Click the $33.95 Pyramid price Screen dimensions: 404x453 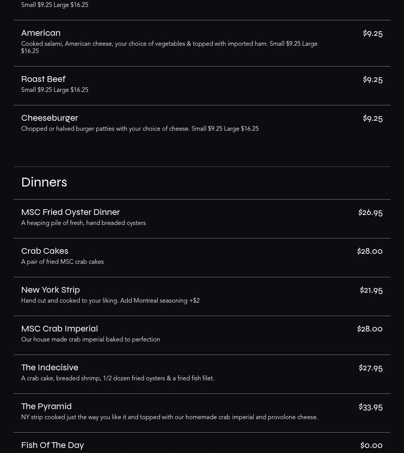click(371, 407)
